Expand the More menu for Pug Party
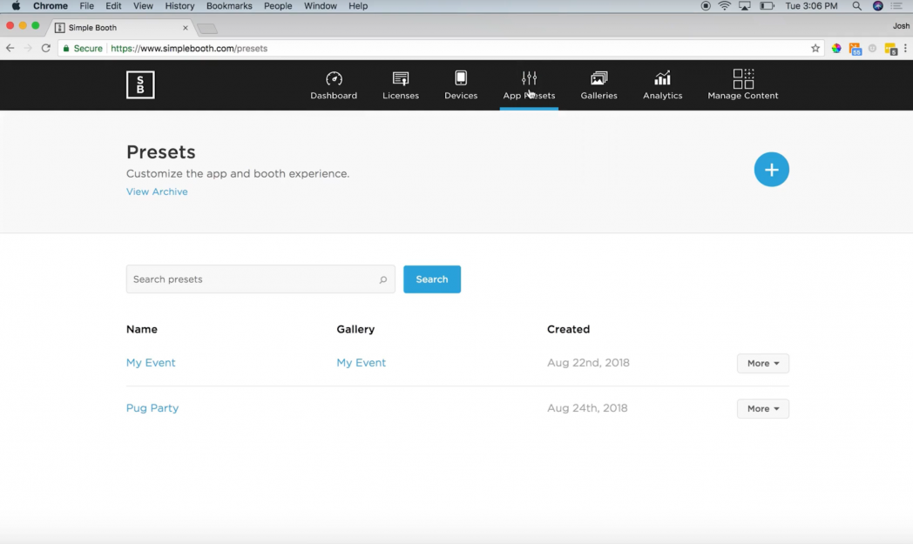The image size is (913, 544). (x=762, y=408)
